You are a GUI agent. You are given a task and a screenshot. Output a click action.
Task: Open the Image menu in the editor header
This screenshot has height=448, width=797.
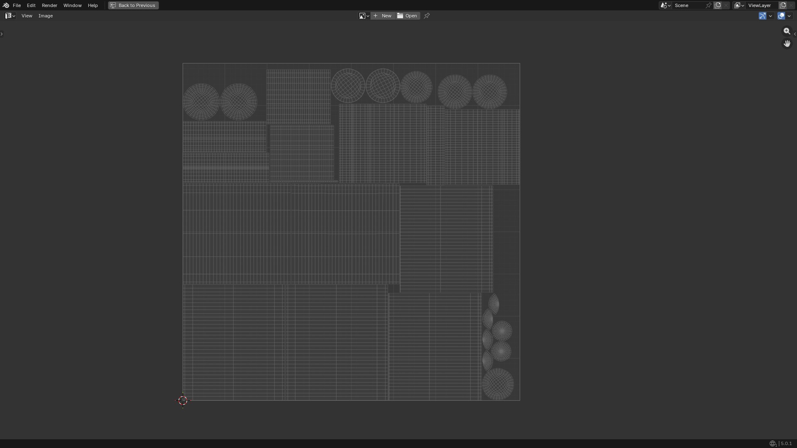(x=46, y=16)
